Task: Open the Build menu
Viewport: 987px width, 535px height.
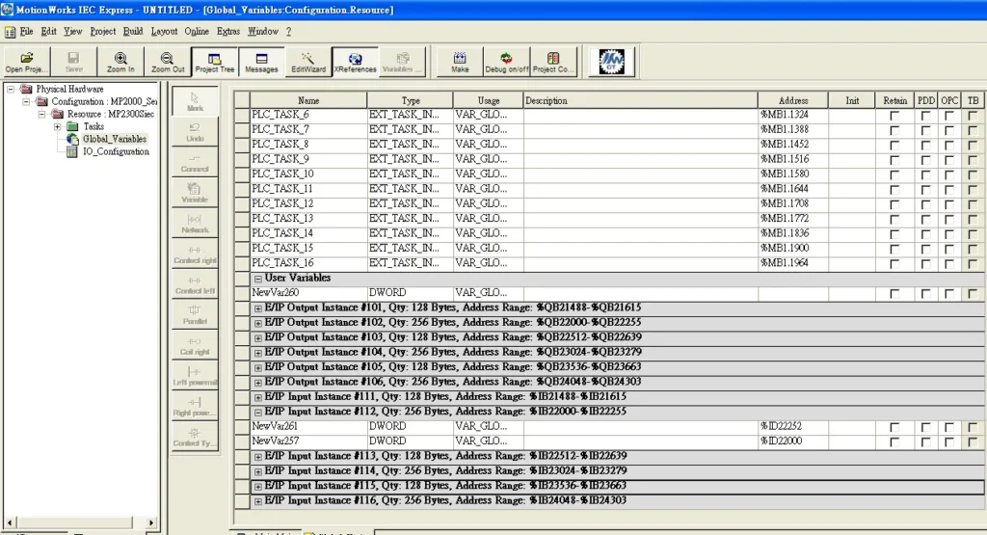Action: [133, 32]
